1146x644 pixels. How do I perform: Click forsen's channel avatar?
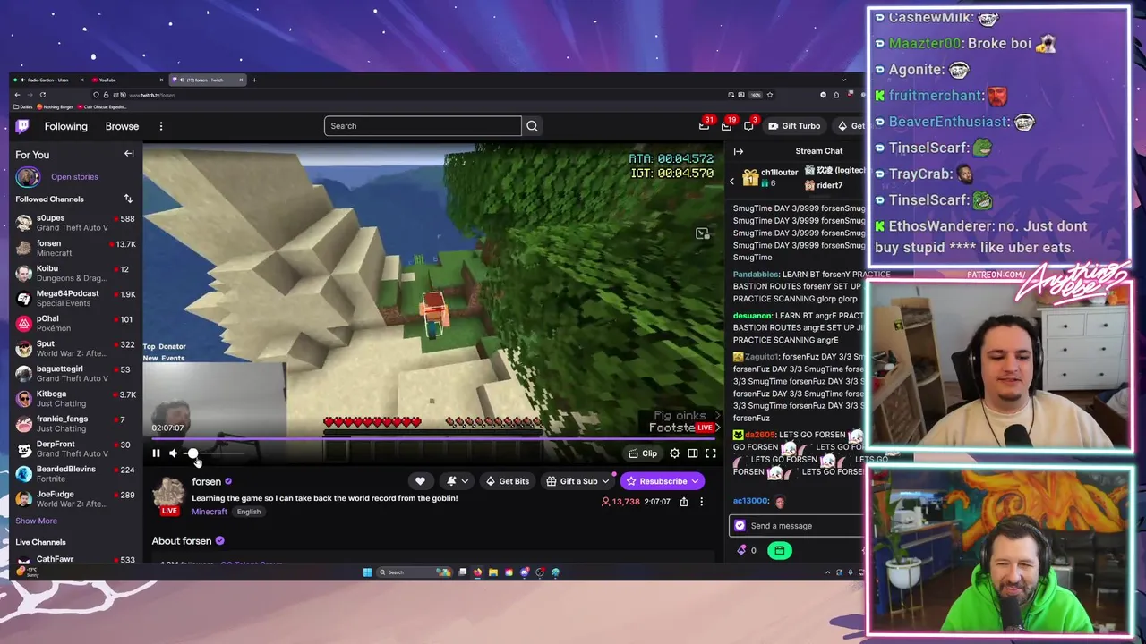pos(169,493)
